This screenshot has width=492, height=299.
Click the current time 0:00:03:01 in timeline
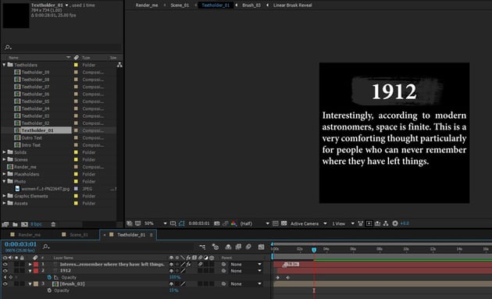click(x=20, y=244)
